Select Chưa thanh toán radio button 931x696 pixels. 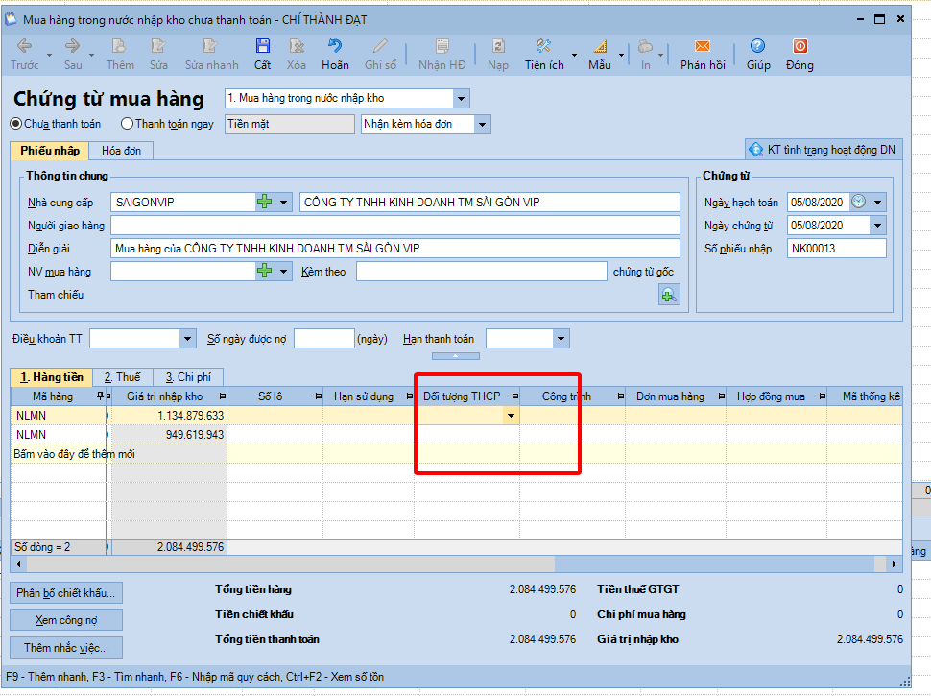[15, 124]
